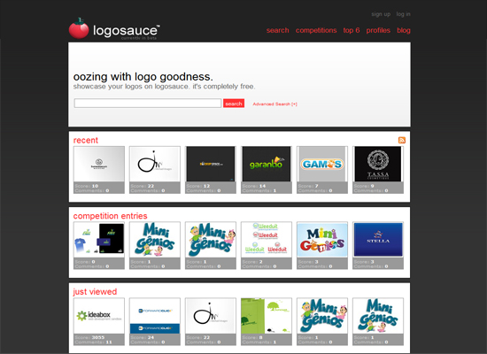View the garanbo logo thumbnail
This screenshot has height=354, width=487.
click(x=267, y=164)
